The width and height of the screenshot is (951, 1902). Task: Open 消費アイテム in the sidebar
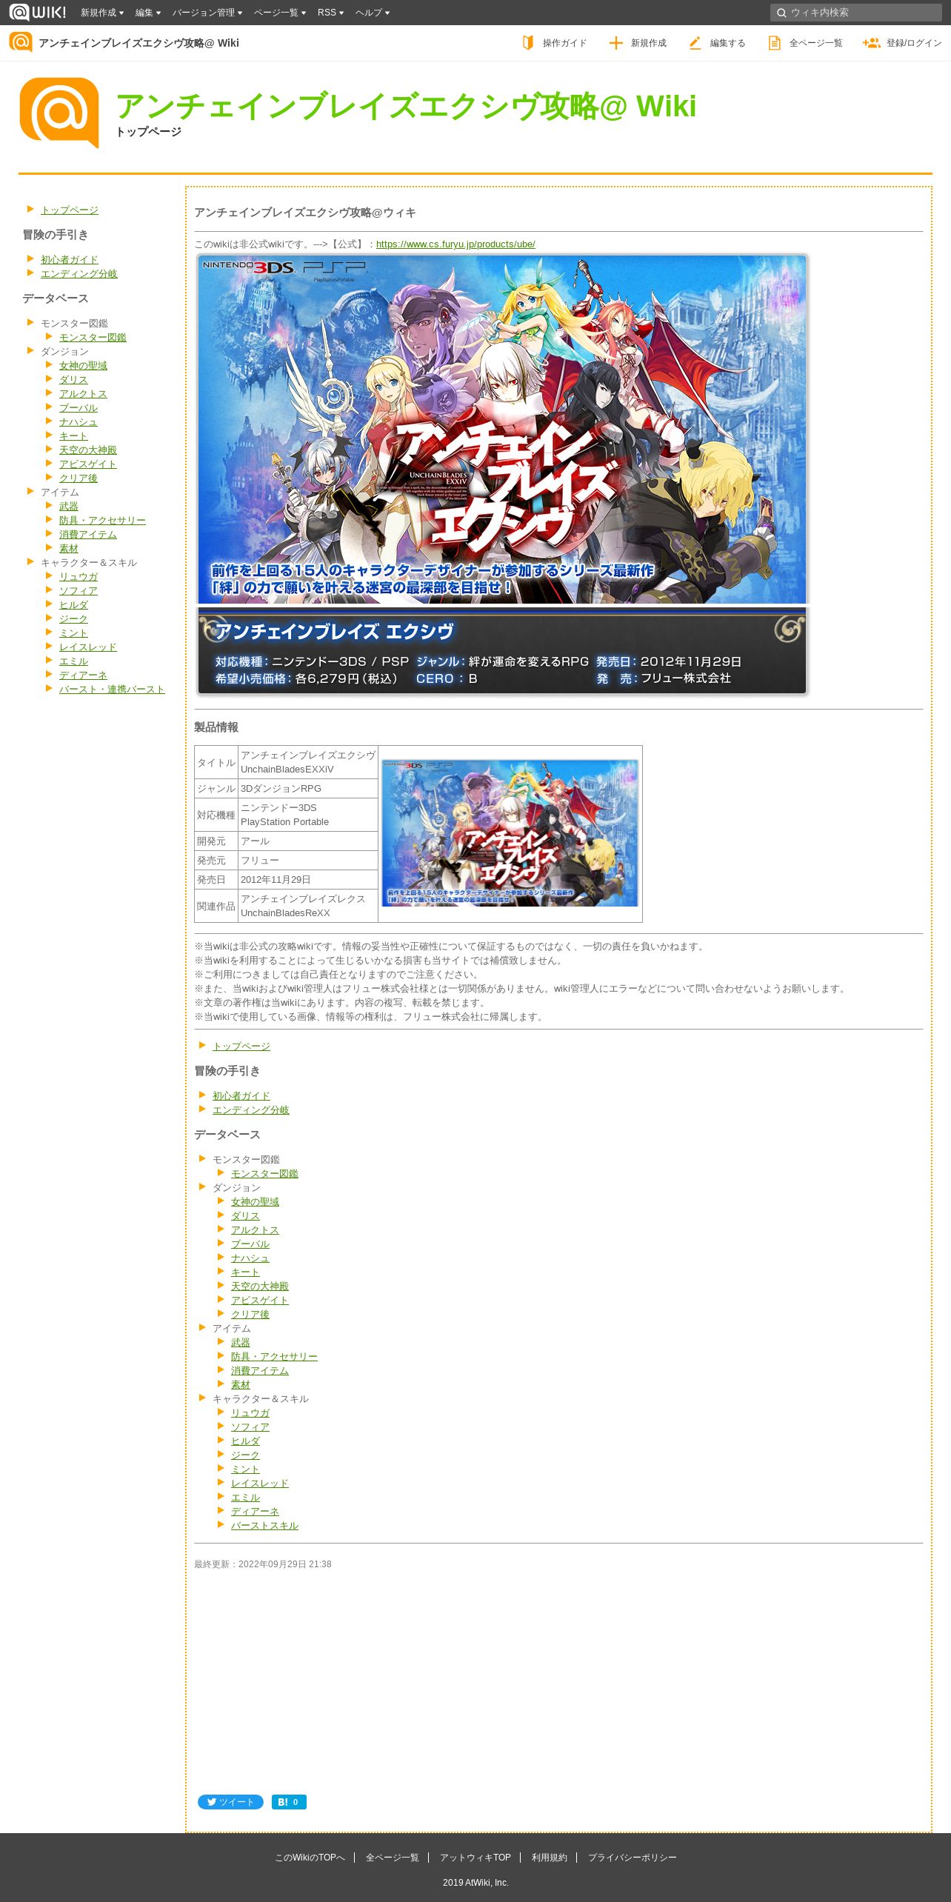(x=88, y=535)
